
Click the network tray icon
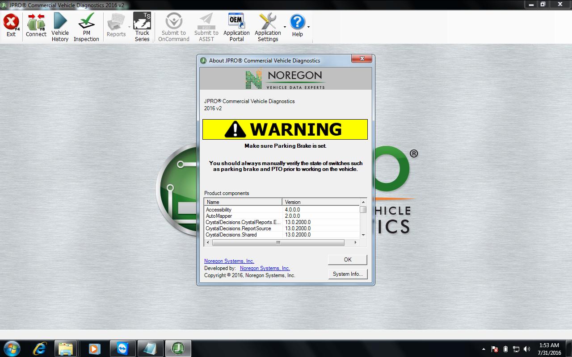pyautogui.click(x=516, y=349)
